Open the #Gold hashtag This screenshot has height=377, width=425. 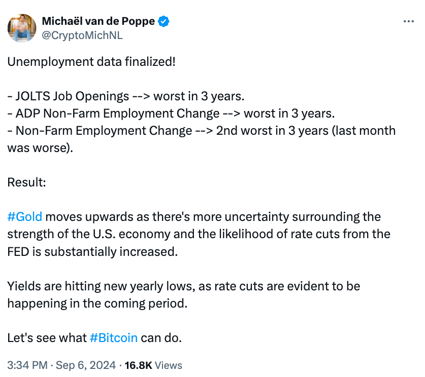point(25,217)
